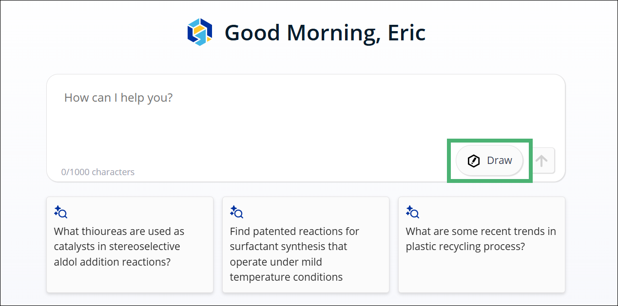
Task: Click the up-arrow submit icon
Action: point(541,161)
